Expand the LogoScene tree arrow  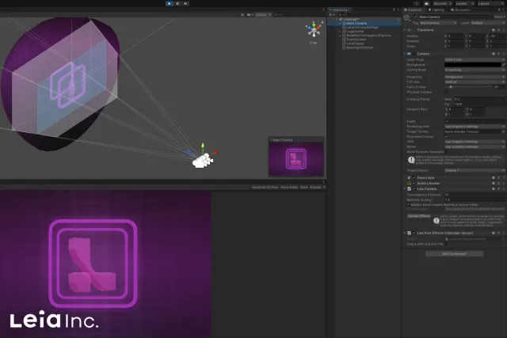point(340,32)
